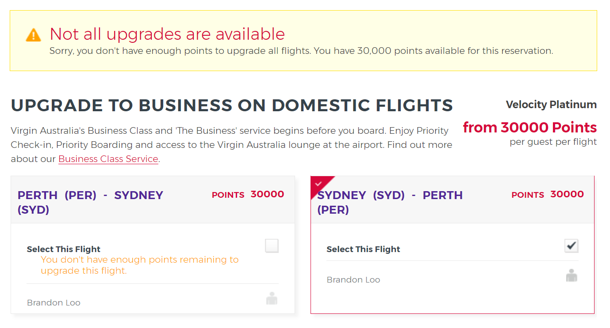This screenshot has height=328, width=610.
Task: Click the Sydney to Perth 30000 points value
Action: 567,194
